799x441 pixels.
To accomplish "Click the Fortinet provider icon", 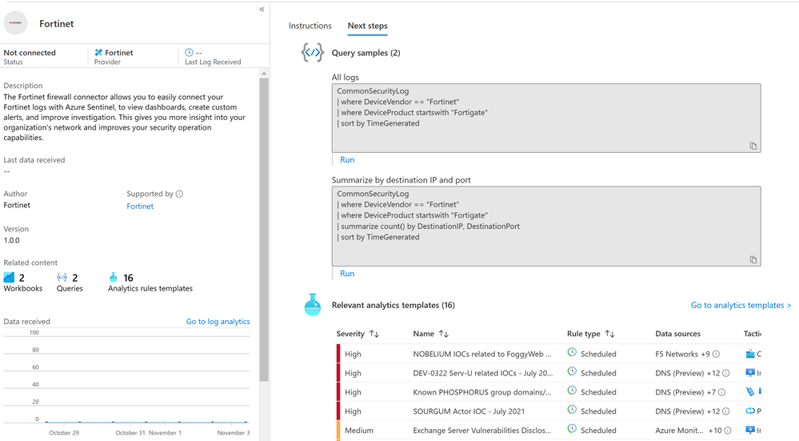I will pyautogui.click(x=98, y=53).
